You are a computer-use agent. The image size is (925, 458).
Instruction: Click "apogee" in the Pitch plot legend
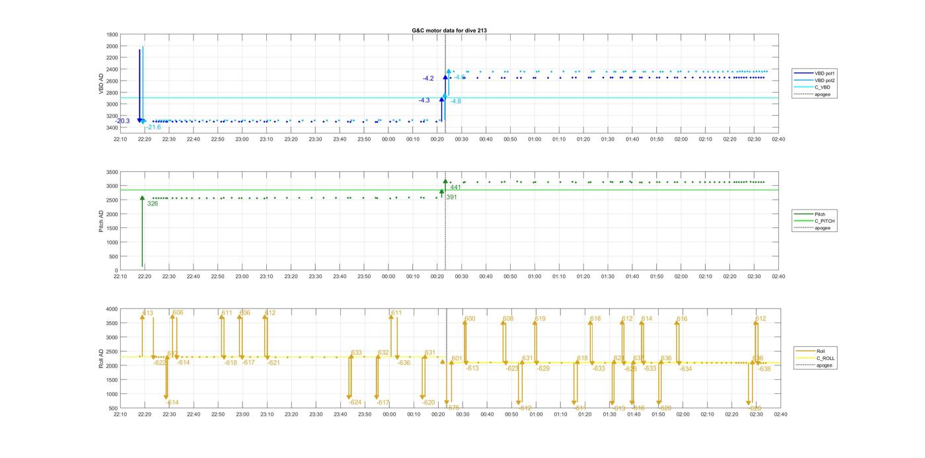click(x=823, y=227)
